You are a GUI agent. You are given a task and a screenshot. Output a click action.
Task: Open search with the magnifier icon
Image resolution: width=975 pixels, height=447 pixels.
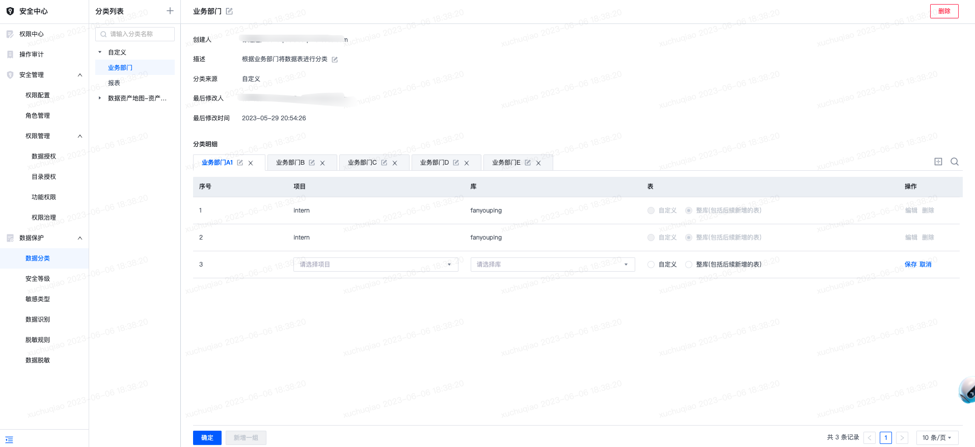(955, 162)
